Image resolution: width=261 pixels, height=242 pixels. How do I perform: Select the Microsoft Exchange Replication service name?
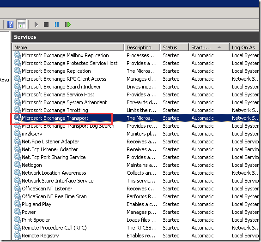click(56, 71)
